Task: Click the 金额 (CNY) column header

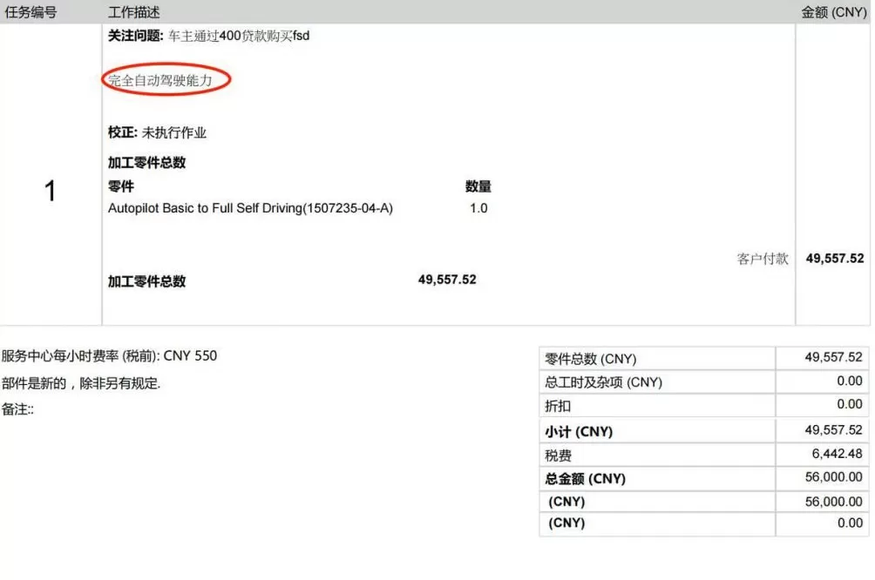Action: click(x=833, y=12)
